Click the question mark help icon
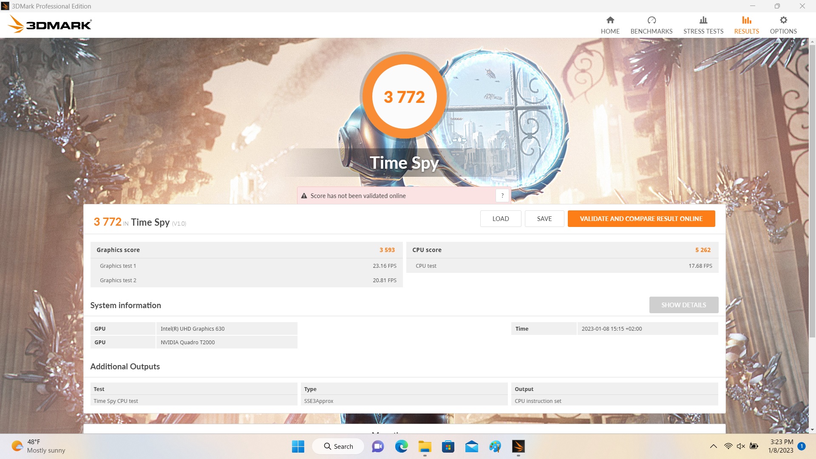This screenshot has height=459, width=816. pos(502,195)
